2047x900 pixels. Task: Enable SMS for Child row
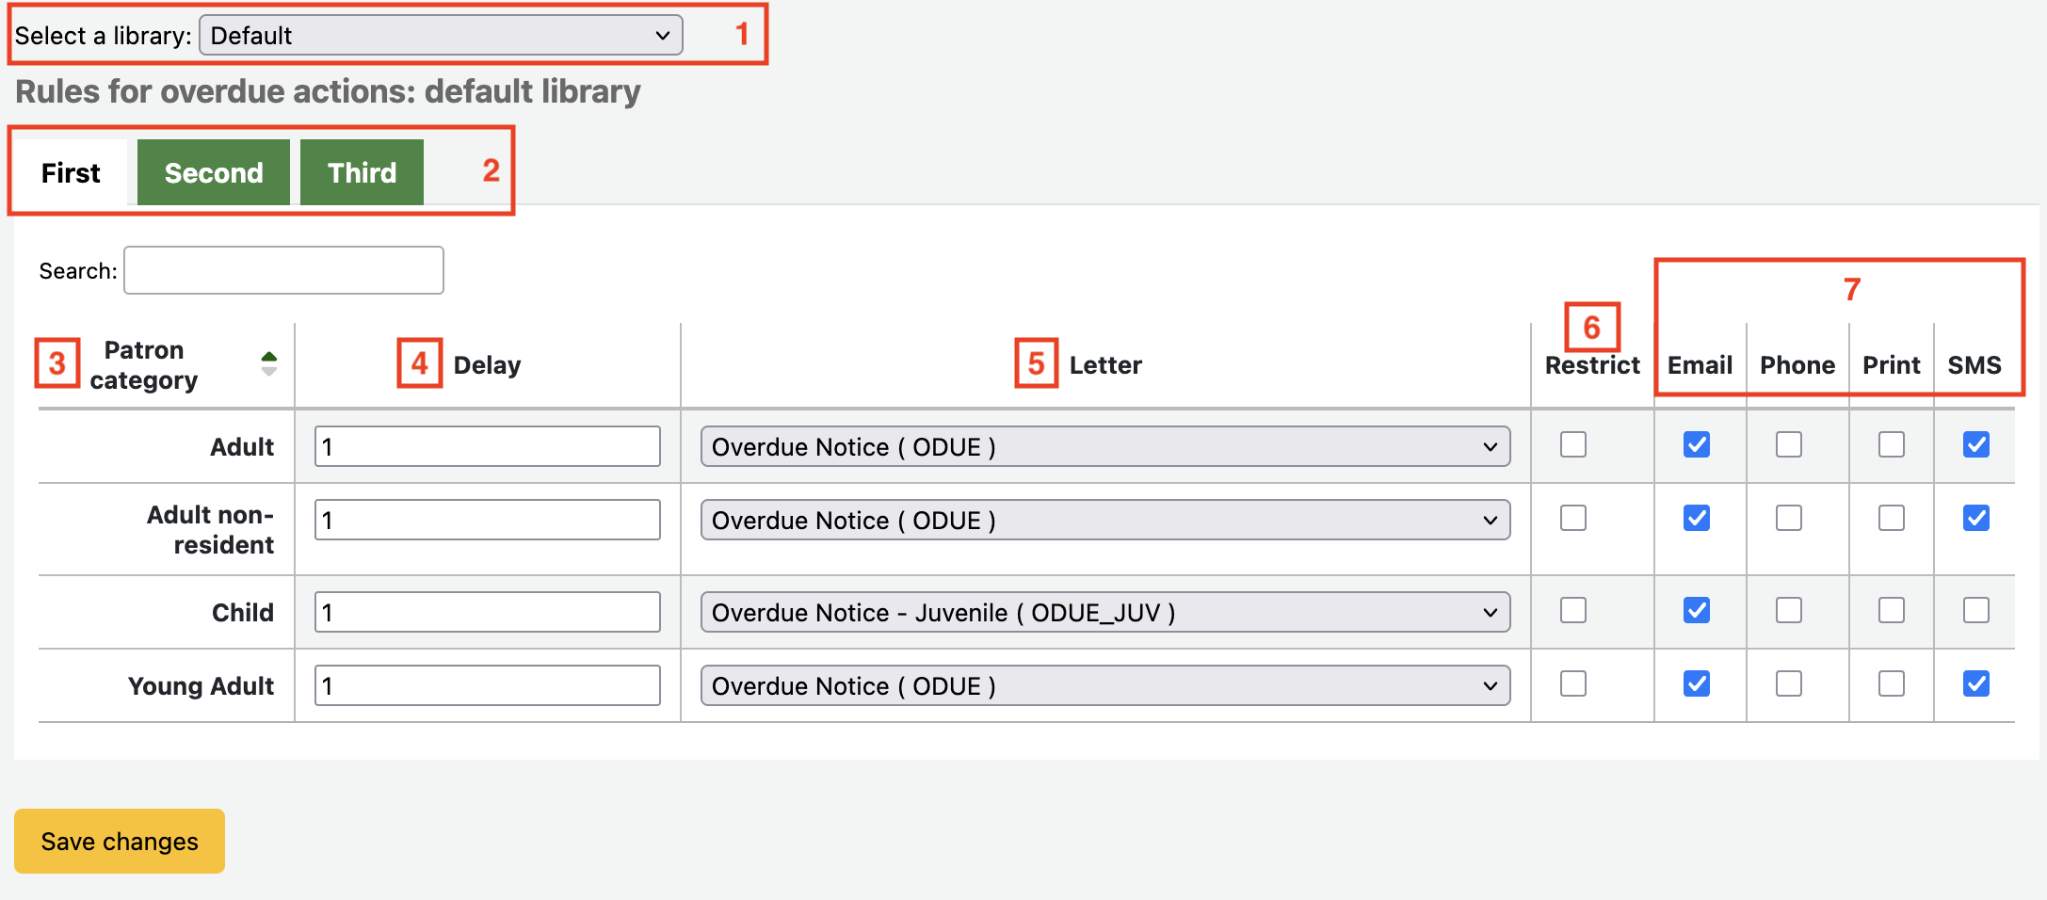pyautogui.click(x=1975, y=611)
